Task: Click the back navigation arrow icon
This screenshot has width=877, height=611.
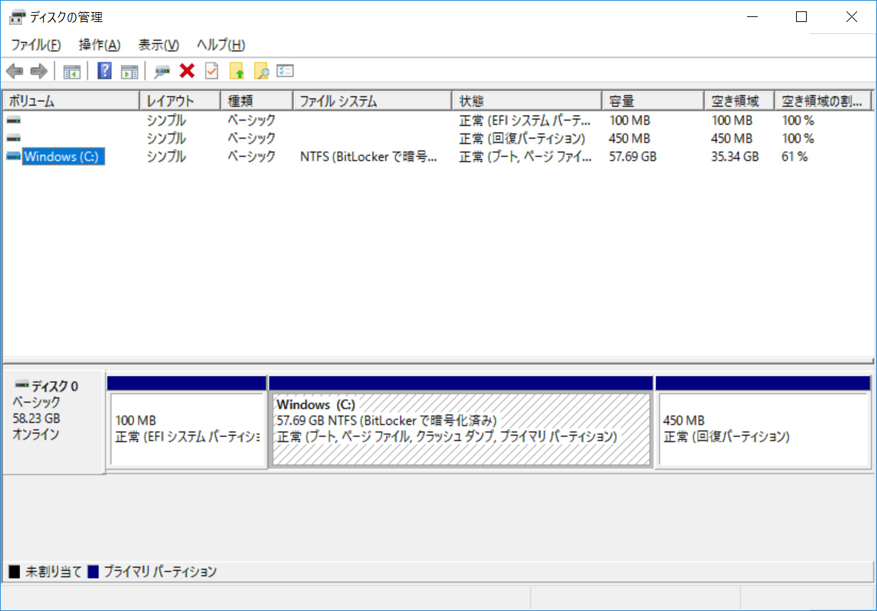Action: pyautogui.click(x=13, y=70)
